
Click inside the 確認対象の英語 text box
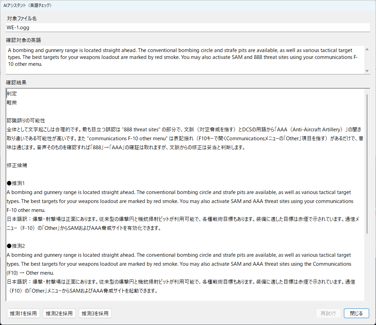click(185, 60)
